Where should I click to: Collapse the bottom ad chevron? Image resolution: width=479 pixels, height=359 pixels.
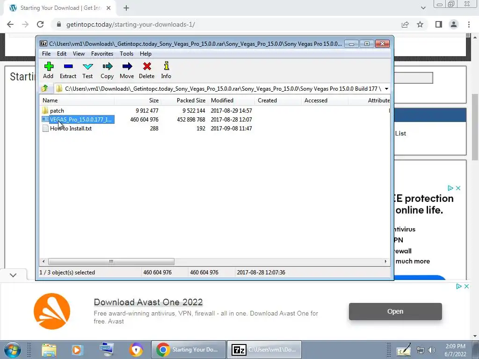(x=13, y=275)
